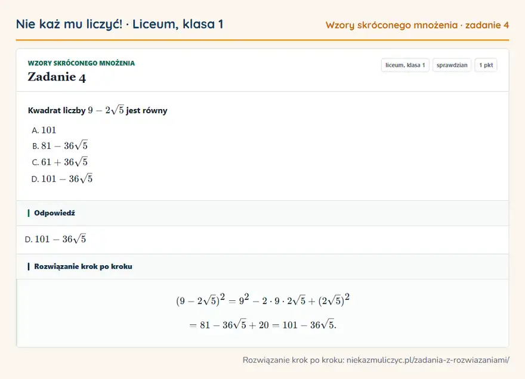Click the 'WZORY SKRÓCONEGO MNOŻENIA' category label
The height and width of the screenshot is (379, 525).
coord(81,63)
